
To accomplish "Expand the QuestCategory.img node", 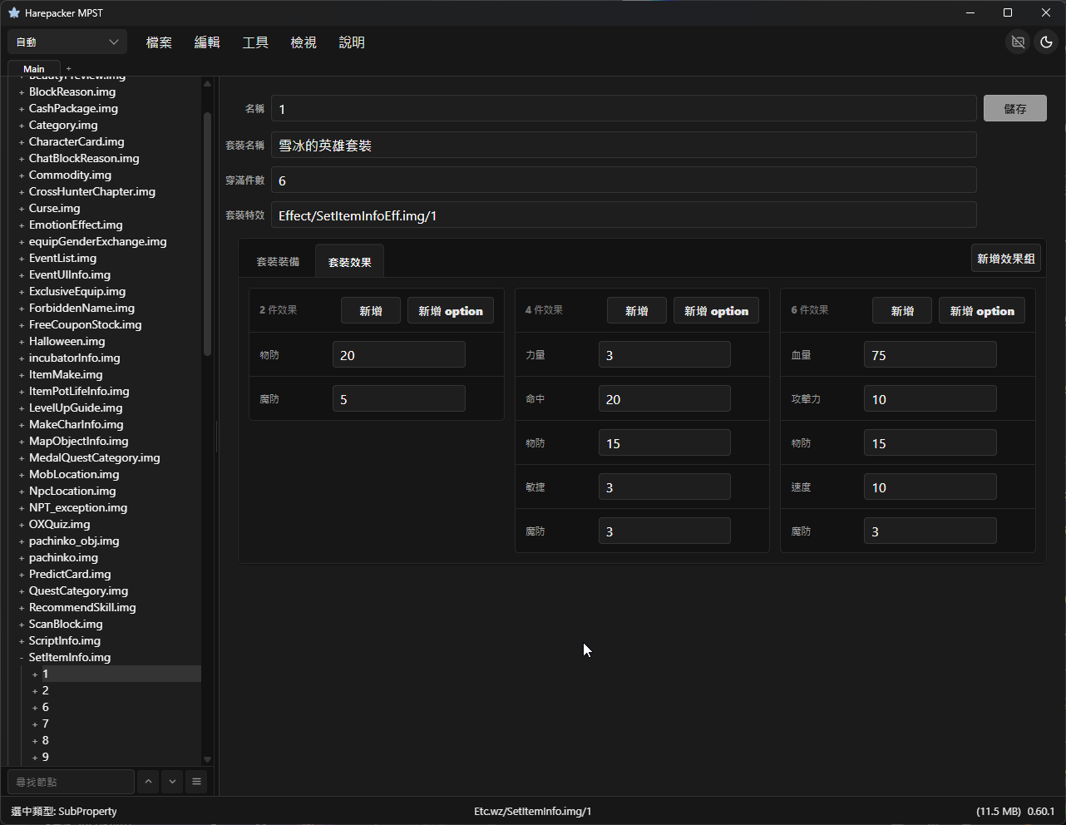I will tap(22, 591).
